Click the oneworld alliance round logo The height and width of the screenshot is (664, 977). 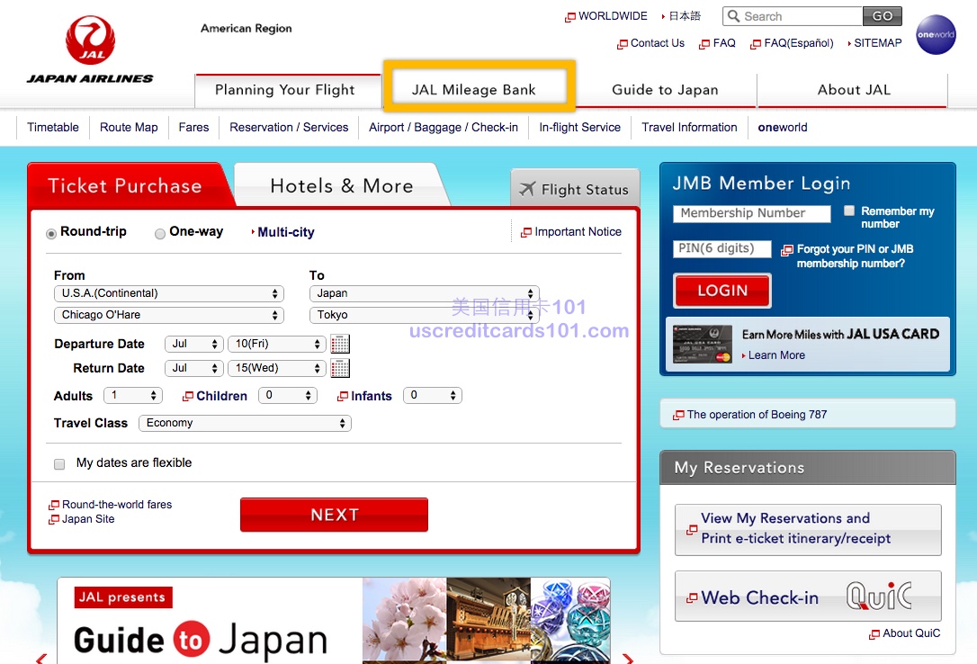[936, 35]
